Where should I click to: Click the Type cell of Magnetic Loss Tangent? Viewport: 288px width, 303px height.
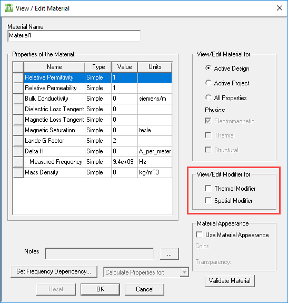click(98, 120)
